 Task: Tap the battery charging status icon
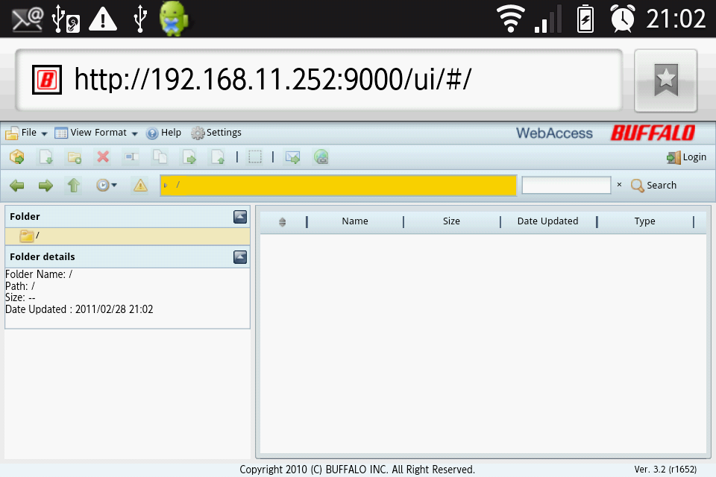tap(585, 19)
